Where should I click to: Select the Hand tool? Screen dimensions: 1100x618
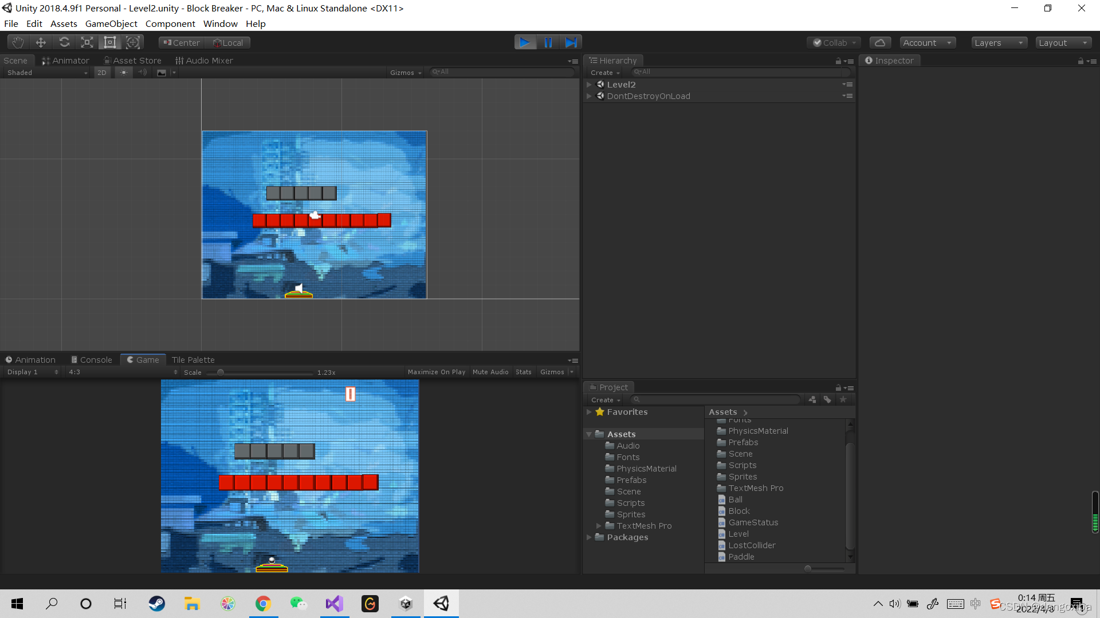pyautogui.click(x=18, y=42)
